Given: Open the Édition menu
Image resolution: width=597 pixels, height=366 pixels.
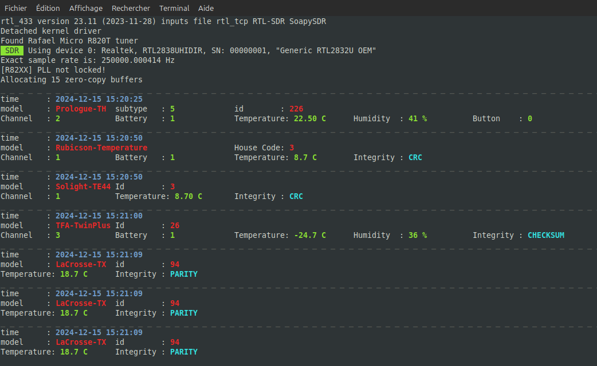Looking at the screenshot, I should tap(48, 8).
